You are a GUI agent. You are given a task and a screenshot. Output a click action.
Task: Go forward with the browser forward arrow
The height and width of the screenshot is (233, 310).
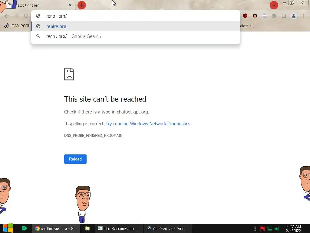tap(16, 16)
